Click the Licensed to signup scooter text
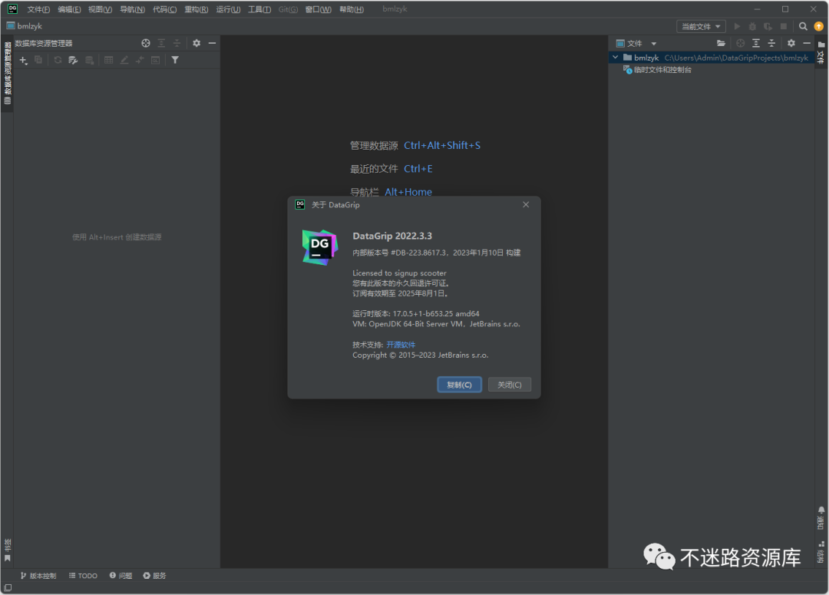This screenshot has width=829, height=595. (x=399, y=273)
